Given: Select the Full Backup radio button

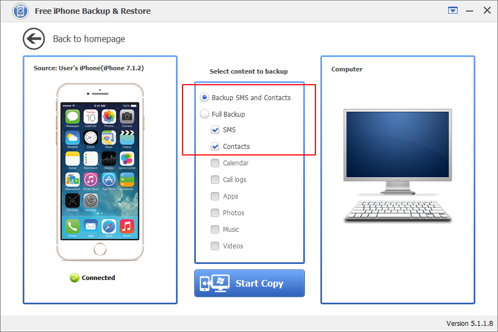Looking at the screenshot, I should (204, 114).
